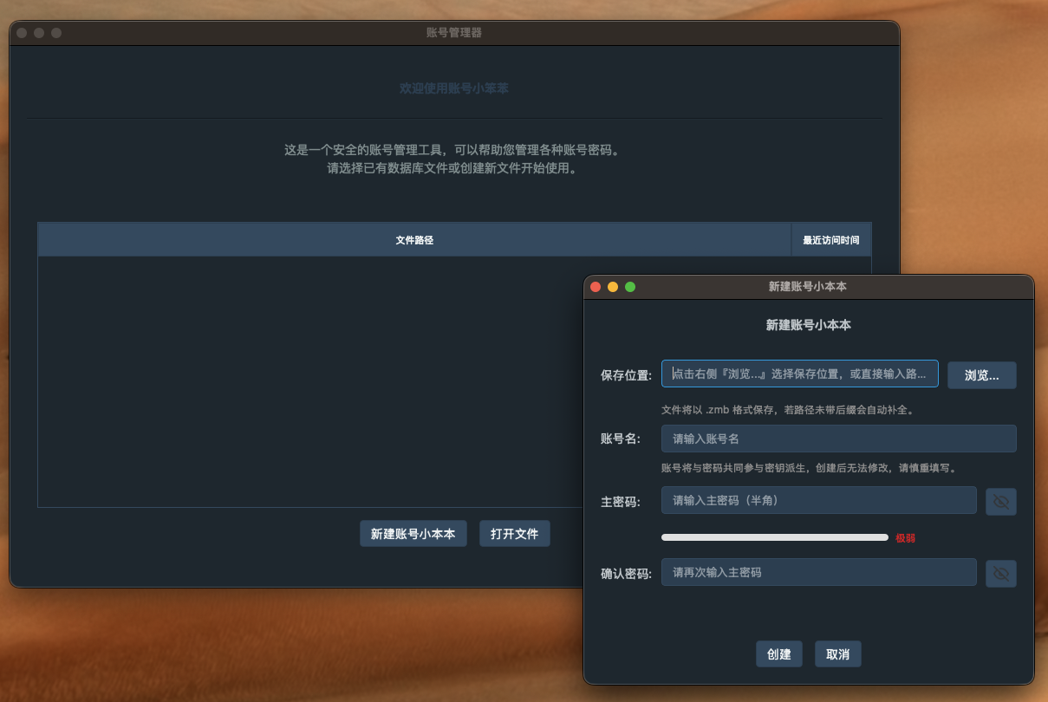This screenshot has height=702, width=1048.
Task: Click the 主密码 input field
Action: pos(818,500)
